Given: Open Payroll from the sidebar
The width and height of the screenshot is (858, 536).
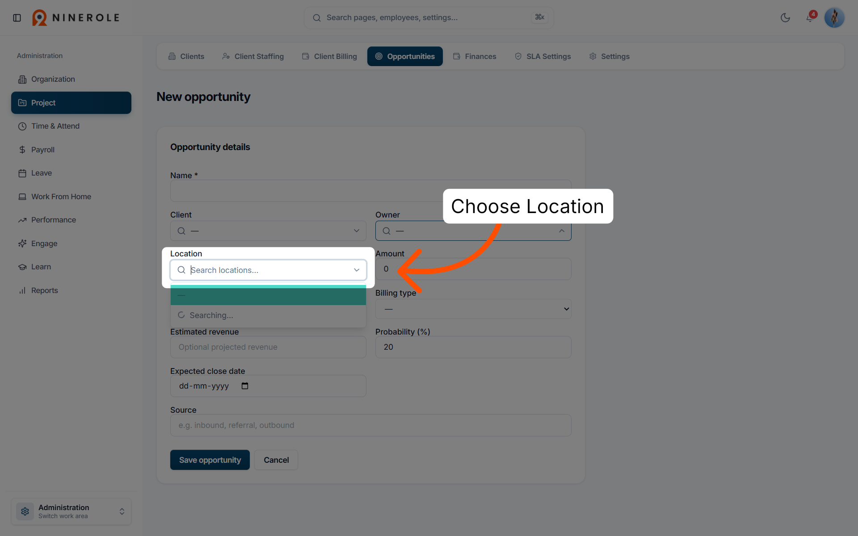Looking at the screenshot, I should [71, 150].
